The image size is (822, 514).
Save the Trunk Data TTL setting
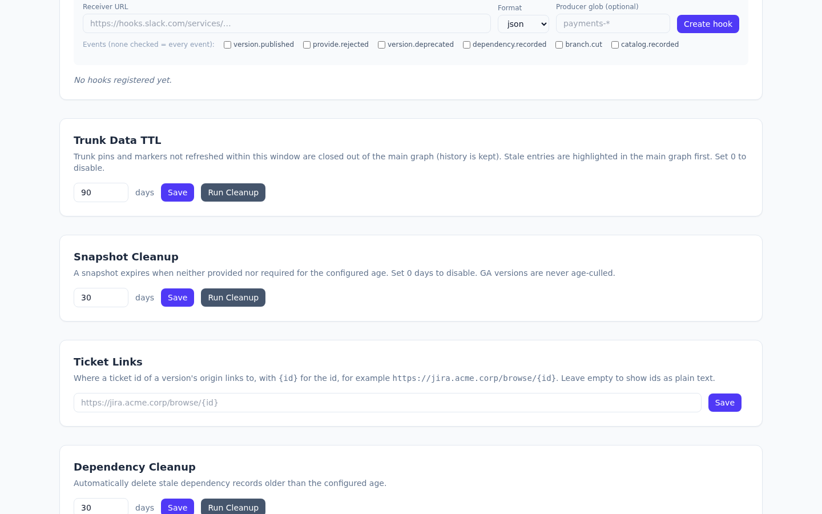point(178,192)
